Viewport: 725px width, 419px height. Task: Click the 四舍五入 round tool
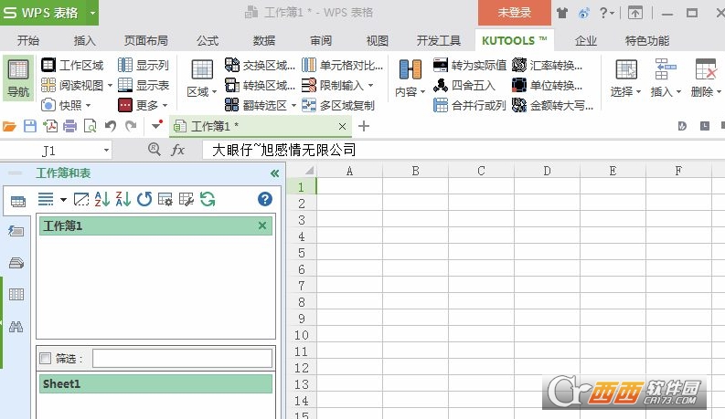pyautogui.click(x=464, y=86)
